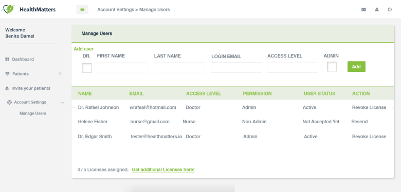Select the Dr. Edgar Smith name
Screen dimensions: 401x192
pyautogui.click(x=95, y=137)
